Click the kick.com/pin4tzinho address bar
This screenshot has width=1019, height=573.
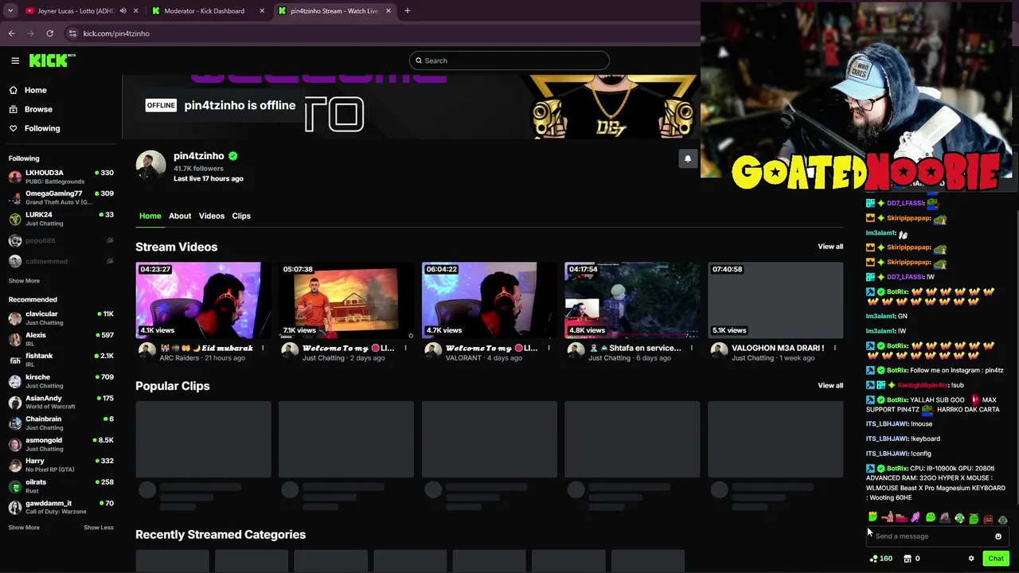click(x=115, y=33)
